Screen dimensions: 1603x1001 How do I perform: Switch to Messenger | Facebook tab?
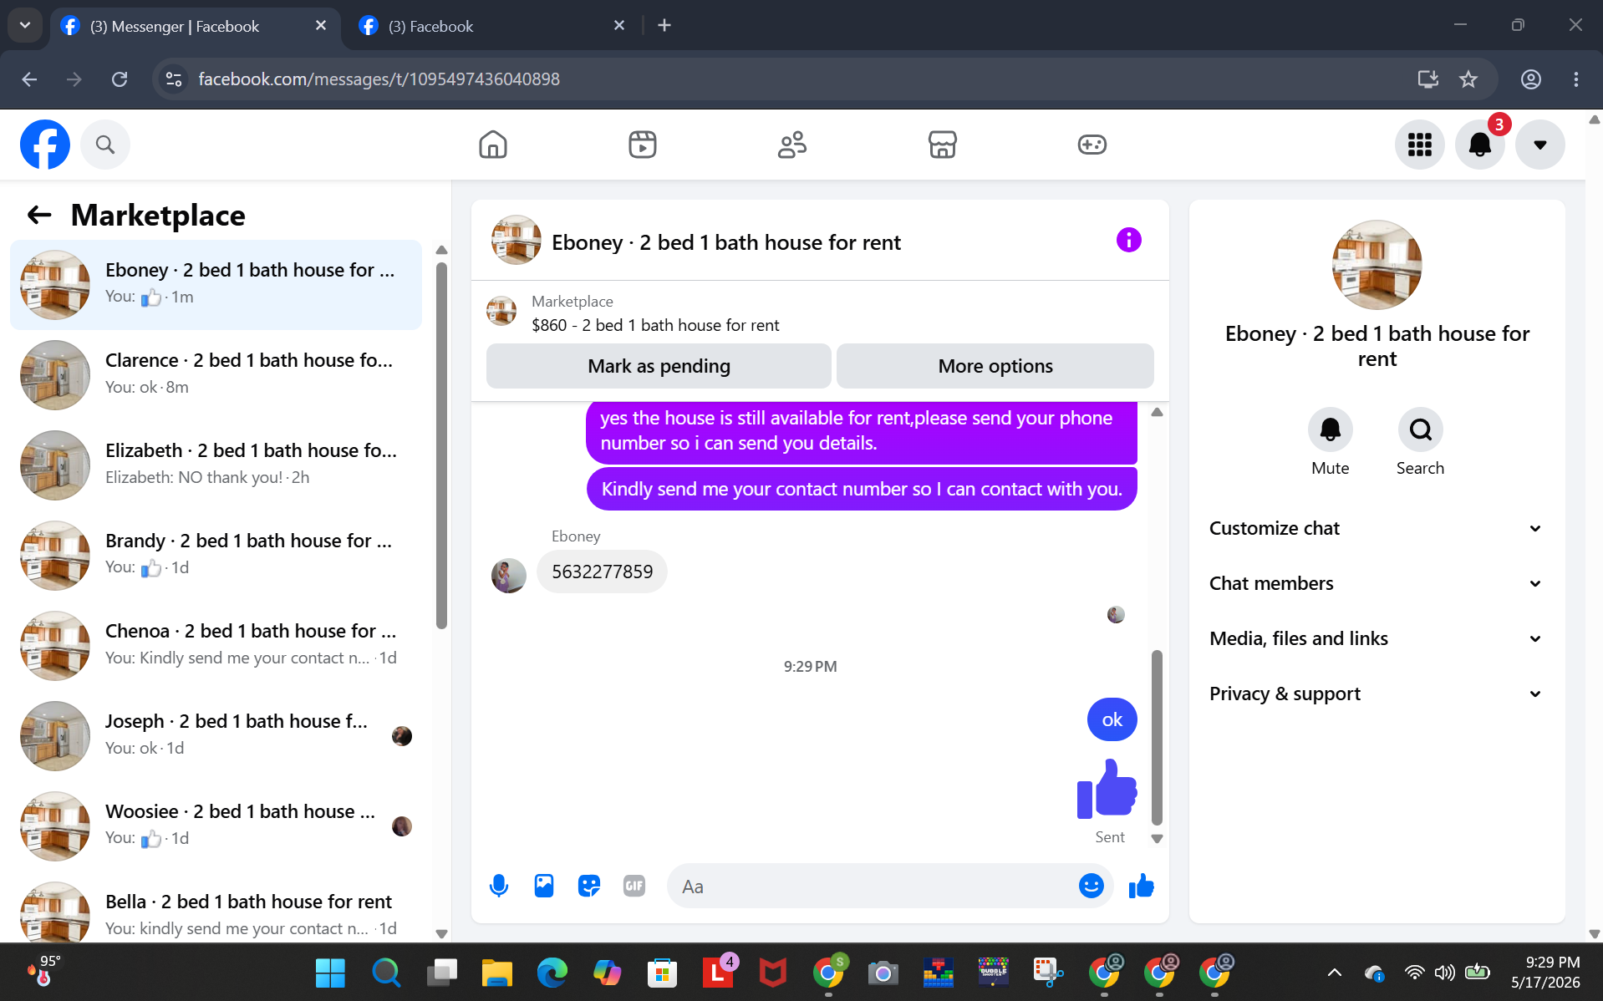(195, 26)
